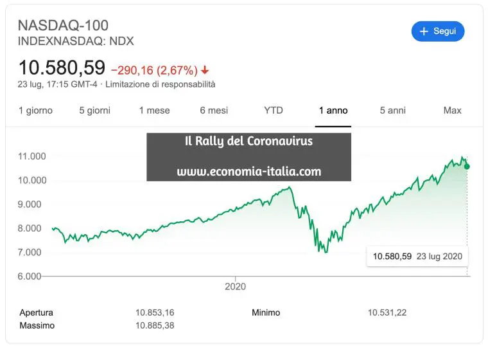The image size is (488, 346).
Task: Click the green endpoint dot on chart
Action: tap(467, 167)
